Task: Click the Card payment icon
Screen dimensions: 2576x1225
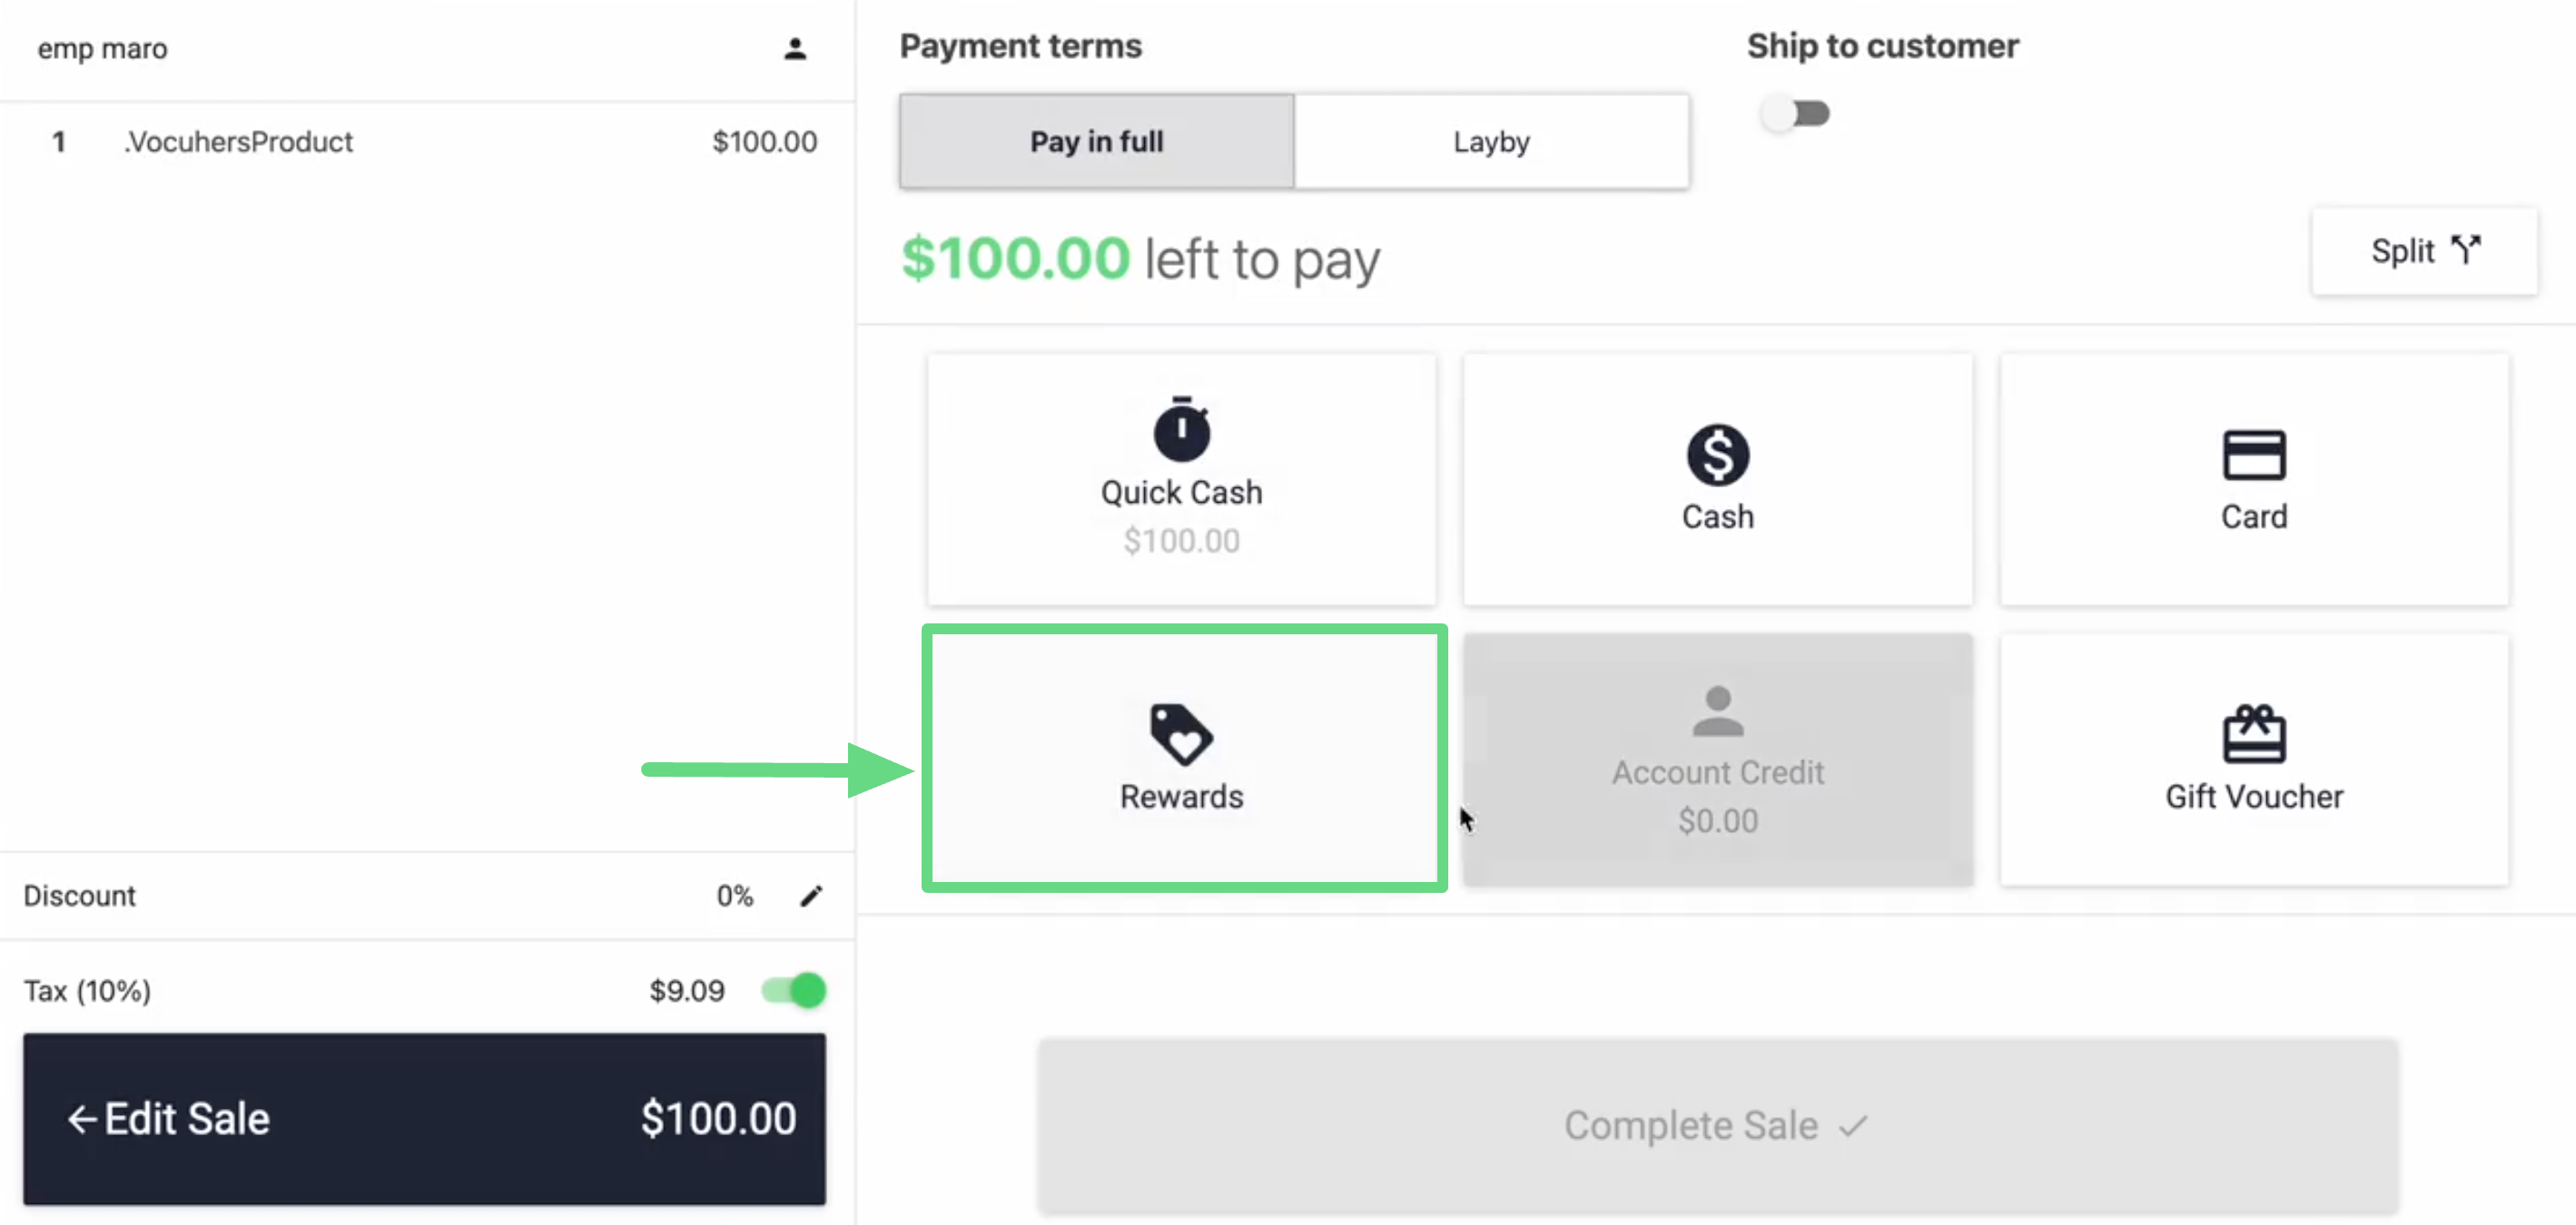Action: (x=2252, y=455)
